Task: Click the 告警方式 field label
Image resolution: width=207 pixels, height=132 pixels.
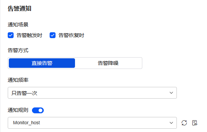Action: pyautogui.click(x=18, y=50)
